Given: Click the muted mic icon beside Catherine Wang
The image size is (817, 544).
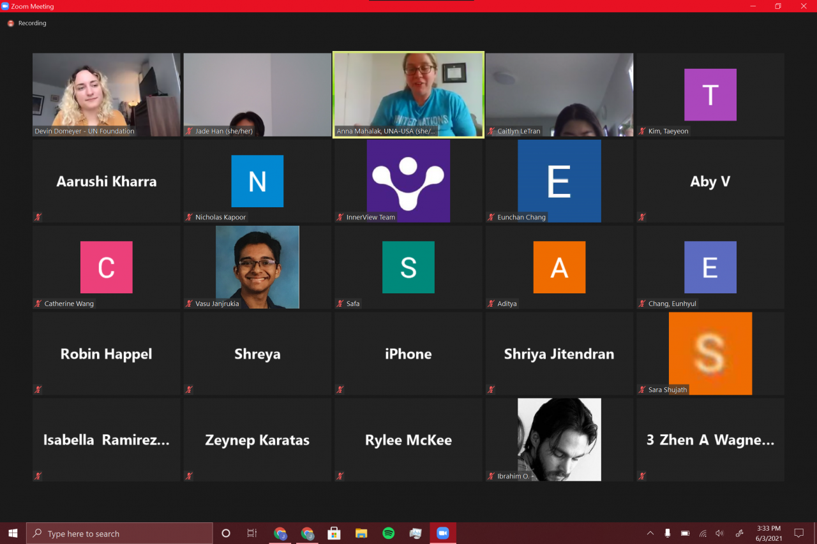Looking at the screenshot, I should pos(38,304).
